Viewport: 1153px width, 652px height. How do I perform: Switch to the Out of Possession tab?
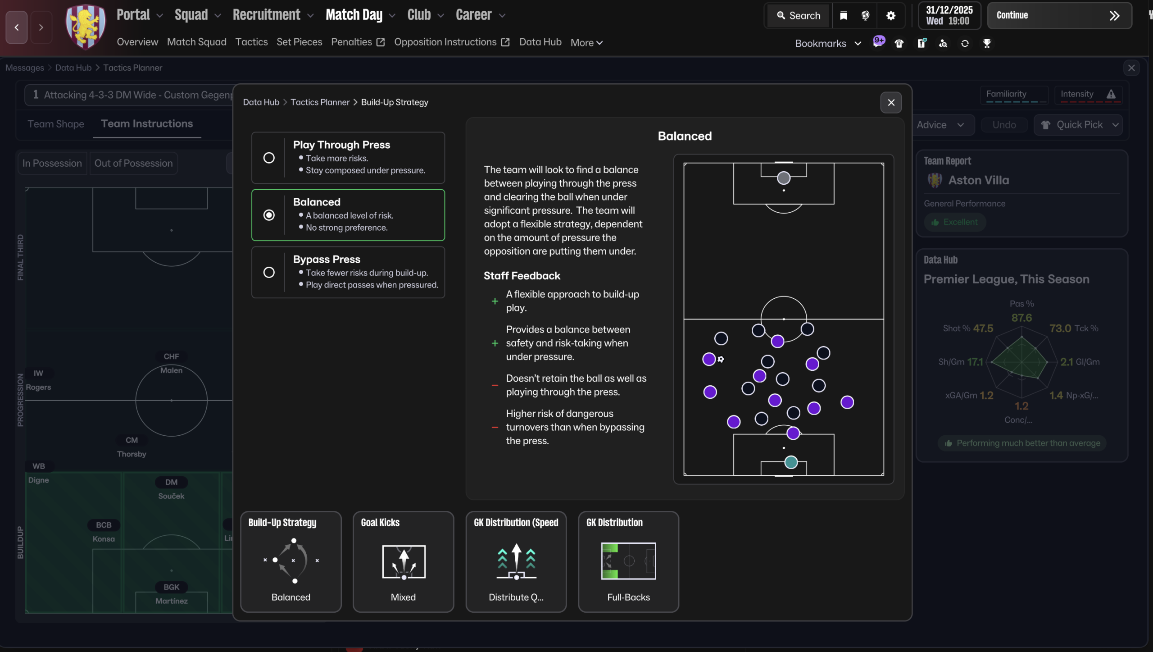click(x=133, y=163)
